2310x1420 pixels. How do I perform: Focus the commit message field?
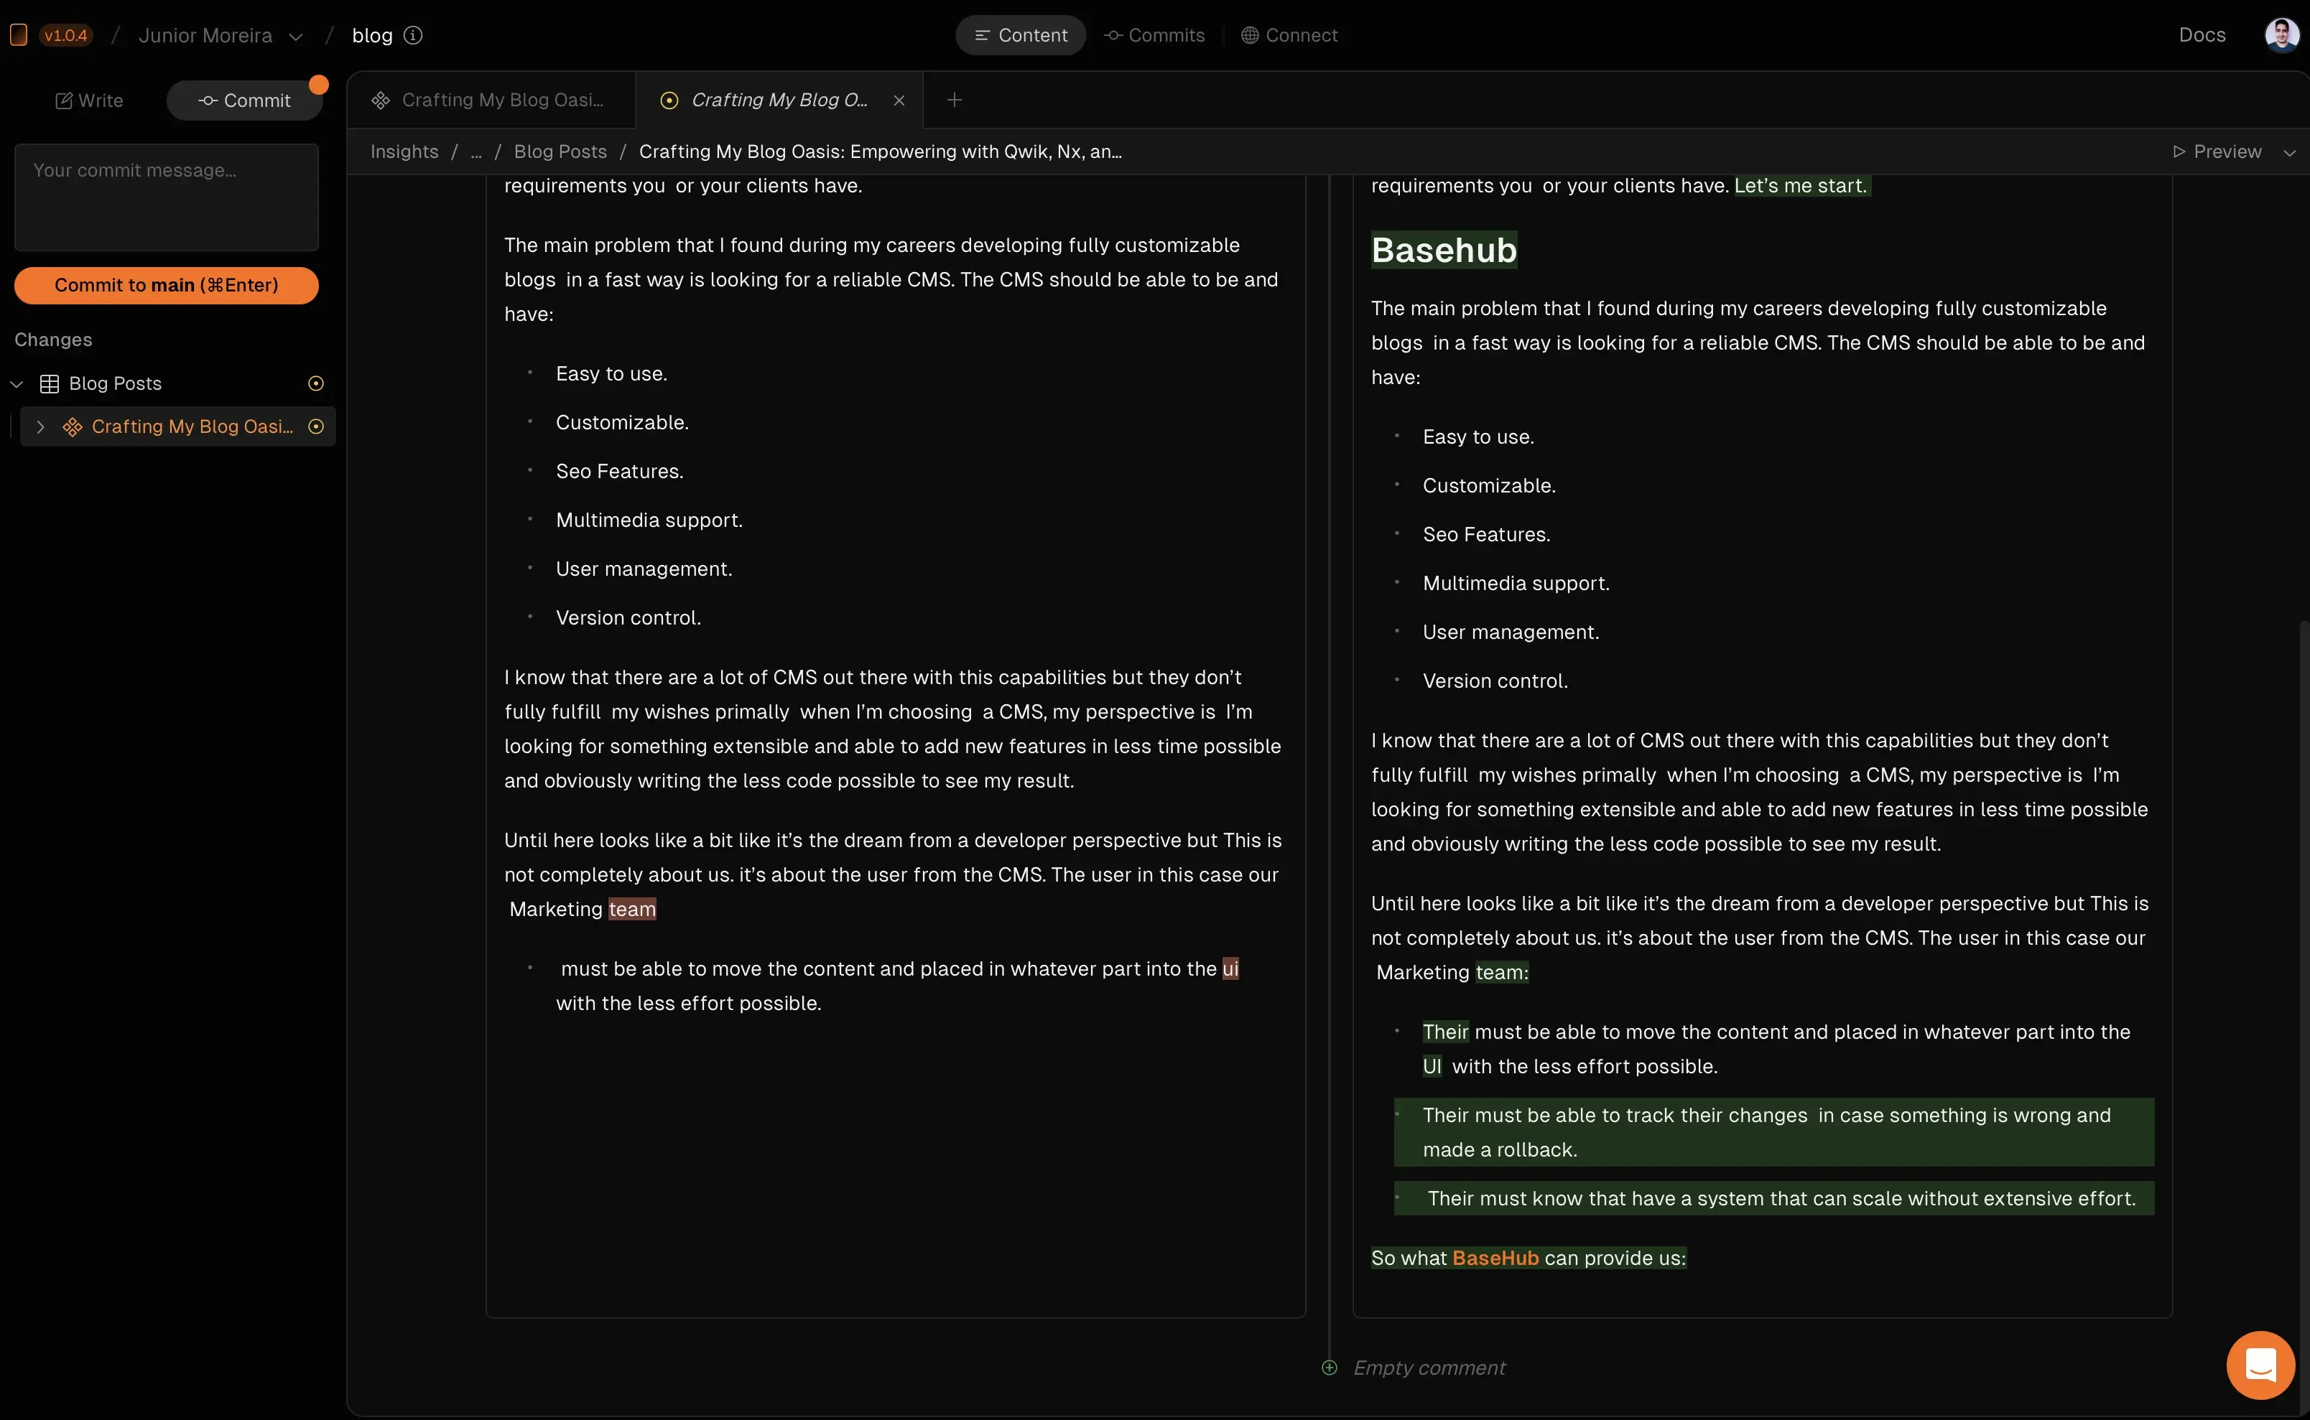tap(166, 197)
